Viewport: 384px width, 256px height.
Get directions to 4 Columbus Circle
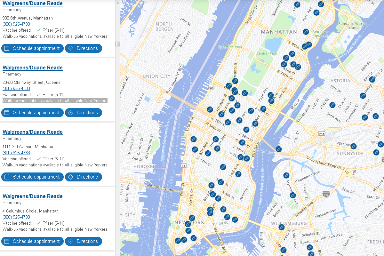(x=84, y=241)
